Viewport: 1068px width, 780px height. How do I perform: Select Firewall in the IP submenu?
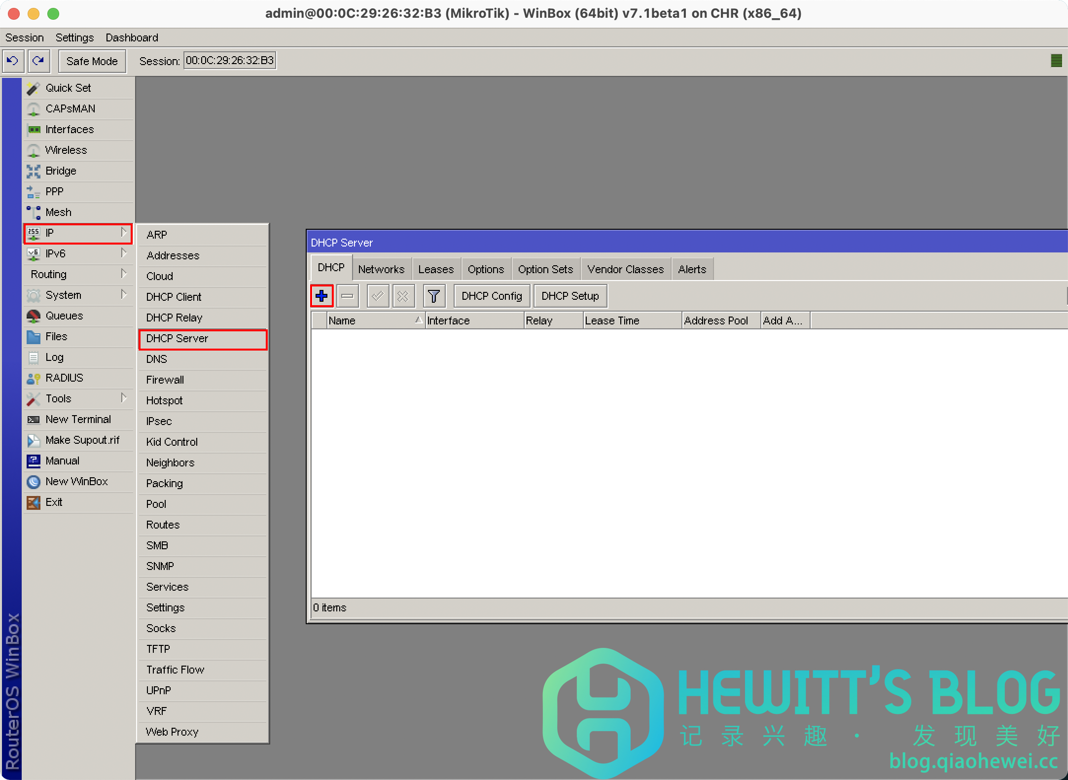click(165, 380)
